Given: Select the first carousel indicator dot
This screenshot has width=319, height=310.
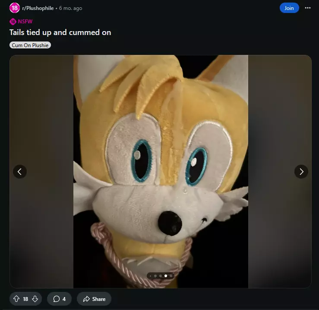Looking at the screenshot, I should click(x=150, y=276).
